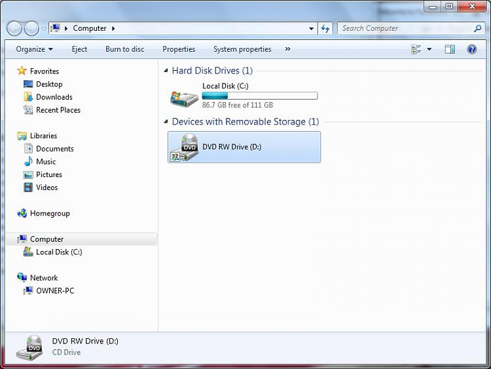Select Computer breadcrumb in address bar

[90, 28]
